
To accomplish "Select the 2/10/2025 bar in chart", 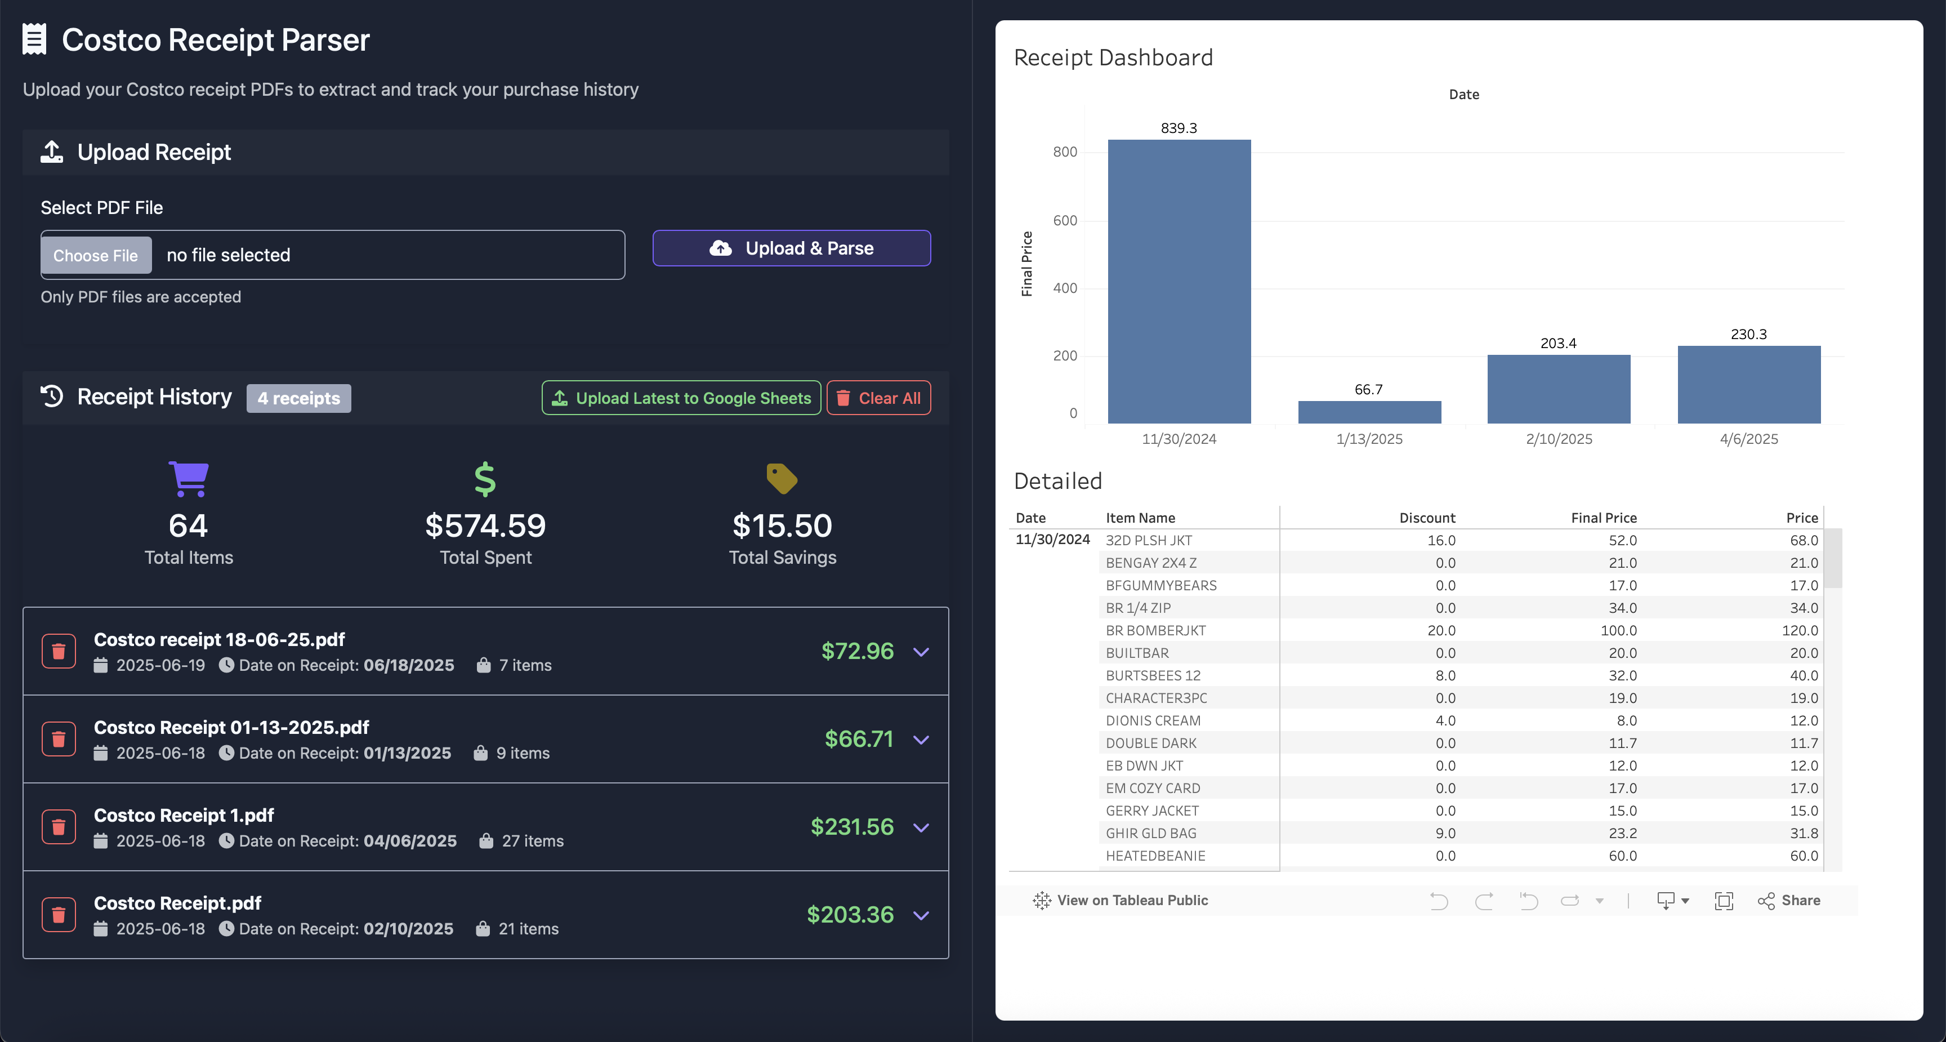I will tap(1559, 389).
